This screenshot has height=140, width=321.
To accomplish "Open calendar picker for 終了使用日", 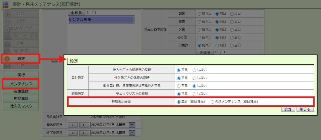I will click(x=132, y=133).
